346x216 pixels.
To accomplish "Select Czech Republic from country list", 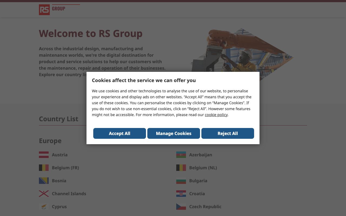I will [205, 207].
